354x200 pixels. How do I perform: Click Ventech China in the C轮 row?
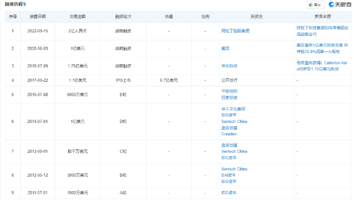234,151
